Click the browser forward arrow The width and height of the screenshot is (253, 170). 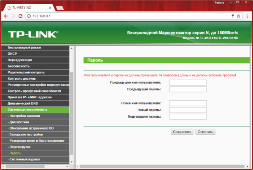coord(13,16)
